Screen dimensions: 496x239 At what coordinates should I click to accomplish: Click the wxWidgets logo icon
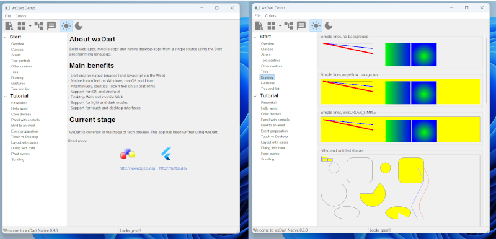pyautogui.click(x=128, y=154)
